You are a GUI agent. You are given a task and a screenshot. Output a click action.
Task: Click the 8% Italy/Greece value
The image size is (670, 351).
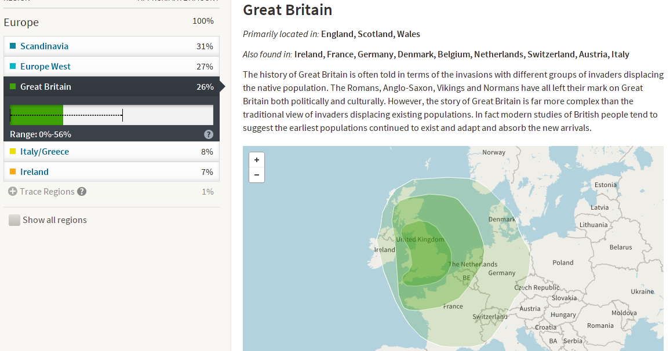point(207,152)
